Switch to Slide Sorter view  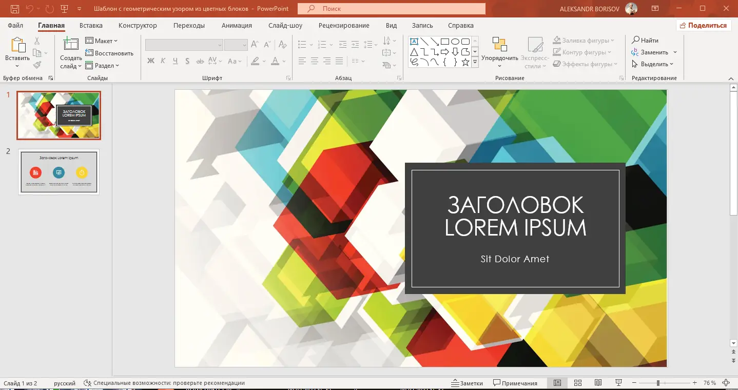(x=577, y=383)
